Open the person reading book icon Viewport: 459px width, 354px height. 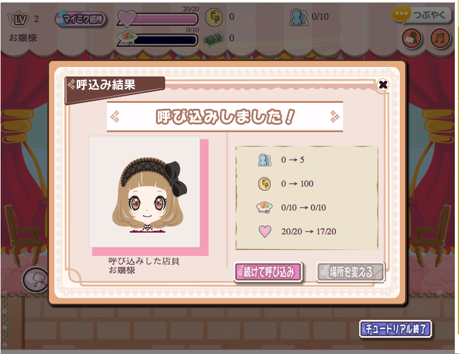point(412,38)
